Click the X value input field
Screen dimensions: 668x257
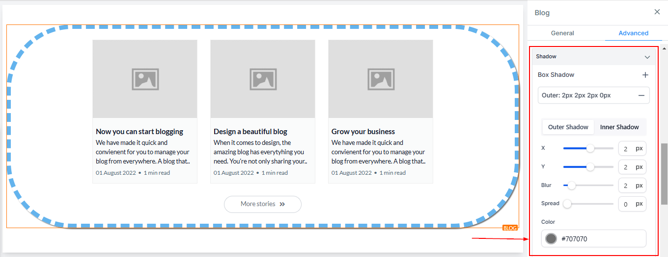coord(626,148)
